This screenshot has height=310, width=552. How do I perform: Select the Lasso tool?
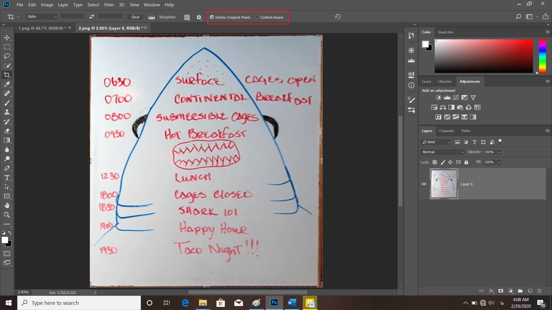coord(7,56)
